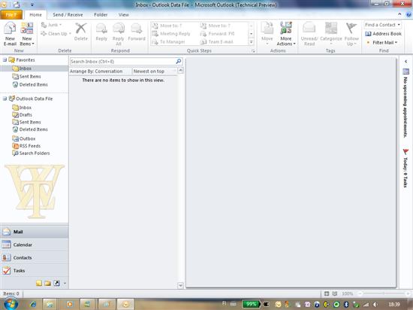Open the Follow Up flag menu
Image resolution: width=413 pixels, height=310 pixels.
click(x=351, y=34)
